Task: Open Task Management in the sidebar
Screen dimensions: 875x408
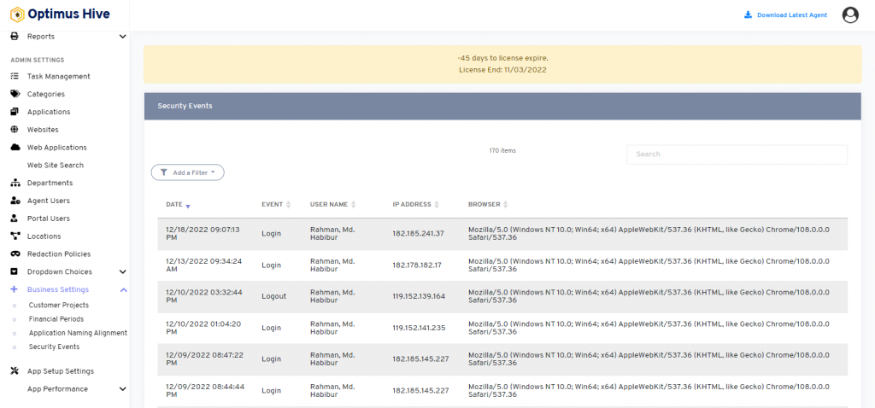Action: click(59, 76)
